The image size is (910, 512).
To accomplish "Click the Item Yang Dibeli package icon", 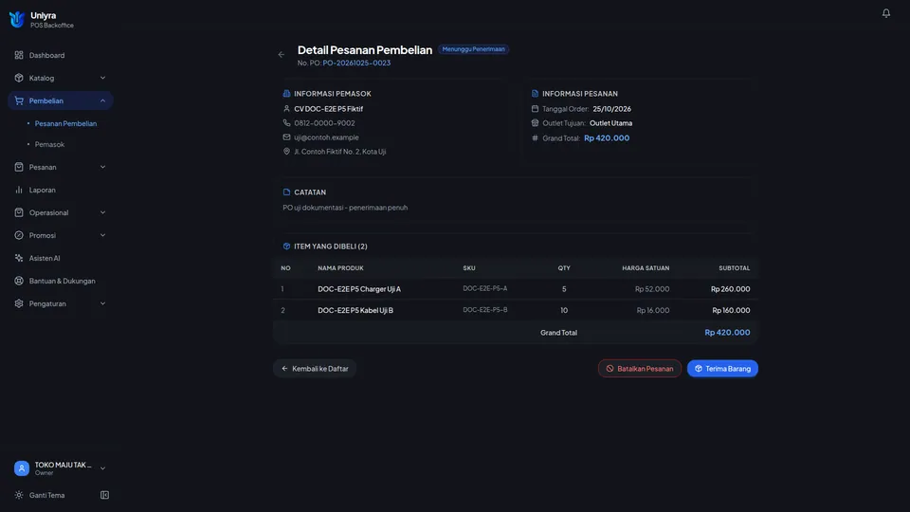I will click(x=286, y=247).
